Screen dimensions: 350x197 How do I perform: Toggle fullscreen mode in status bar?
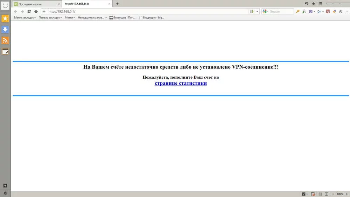[320, 194]
